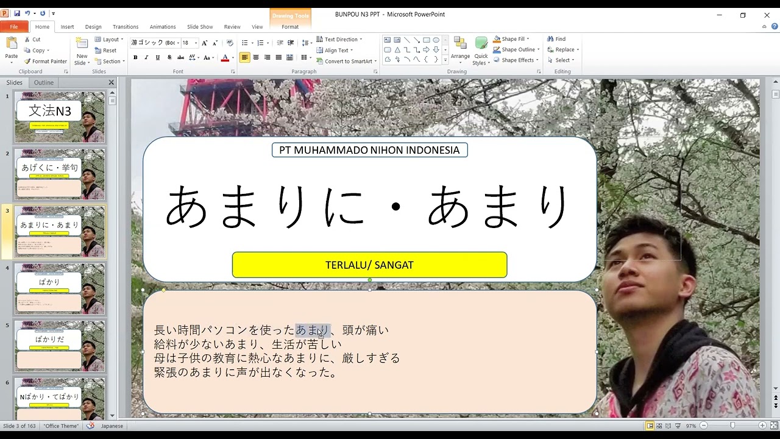Image resolution: width=780 pixels, height=439 pixels.
Task: Open the Drawing Tools Format tab
Action: tap(290, 27)
